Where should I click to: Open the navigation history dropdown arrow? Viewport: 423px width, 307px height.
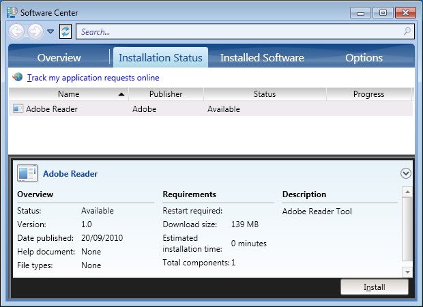50,31
